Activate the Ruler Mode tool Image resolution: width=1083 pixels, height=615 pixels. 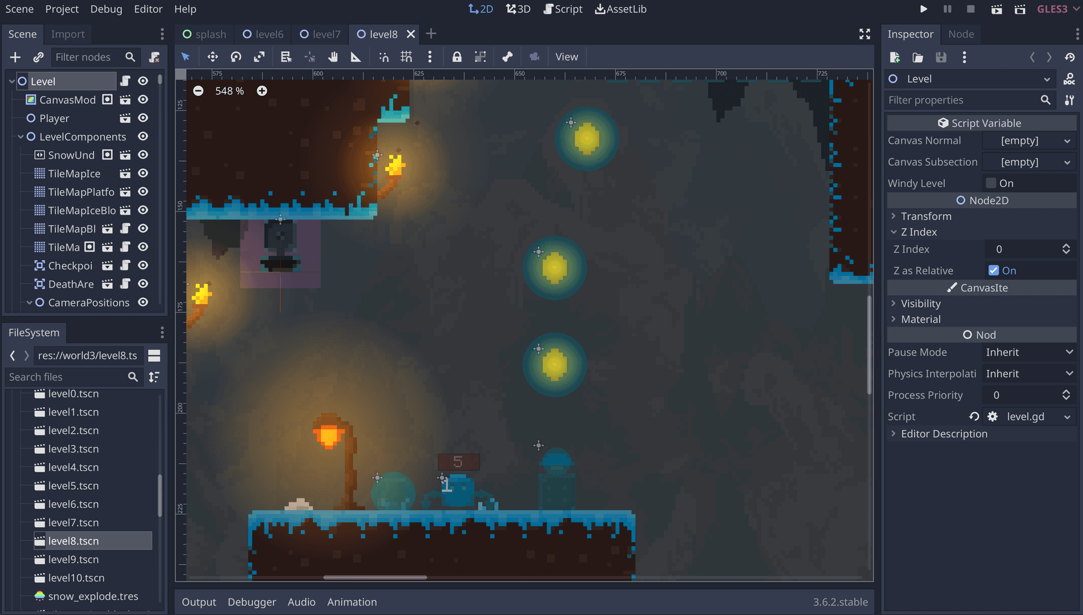356,57
